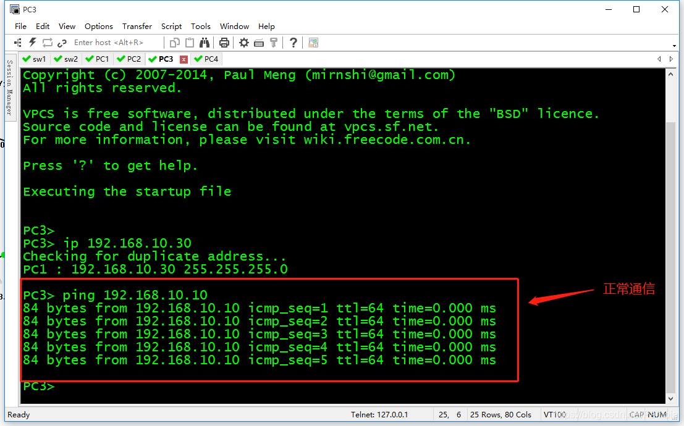Switch to the sw2 session tab
684x426 pixels.
[66, 59]
